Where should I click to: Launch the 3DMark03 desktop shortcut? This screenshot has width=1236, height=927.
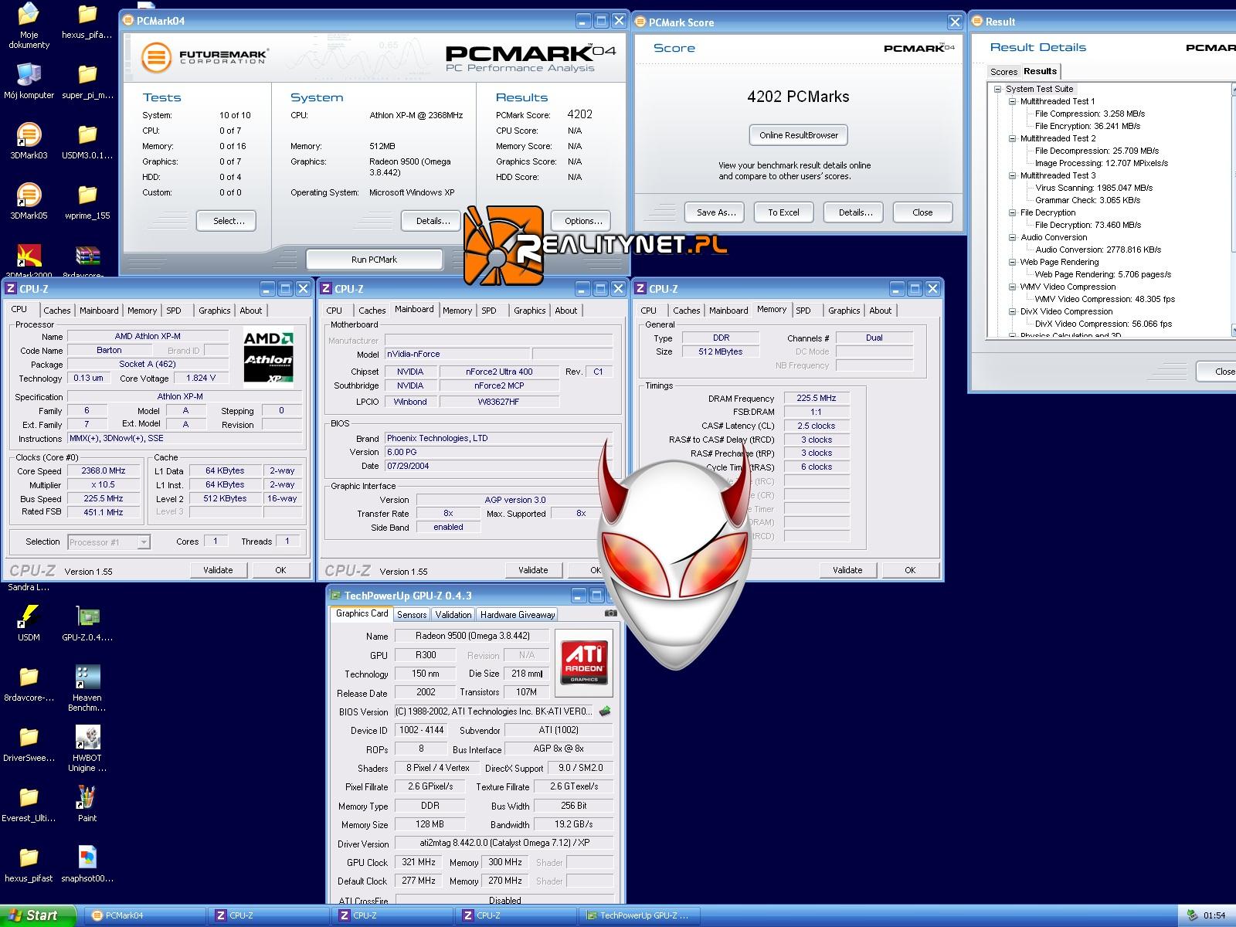tap(29, 141)
